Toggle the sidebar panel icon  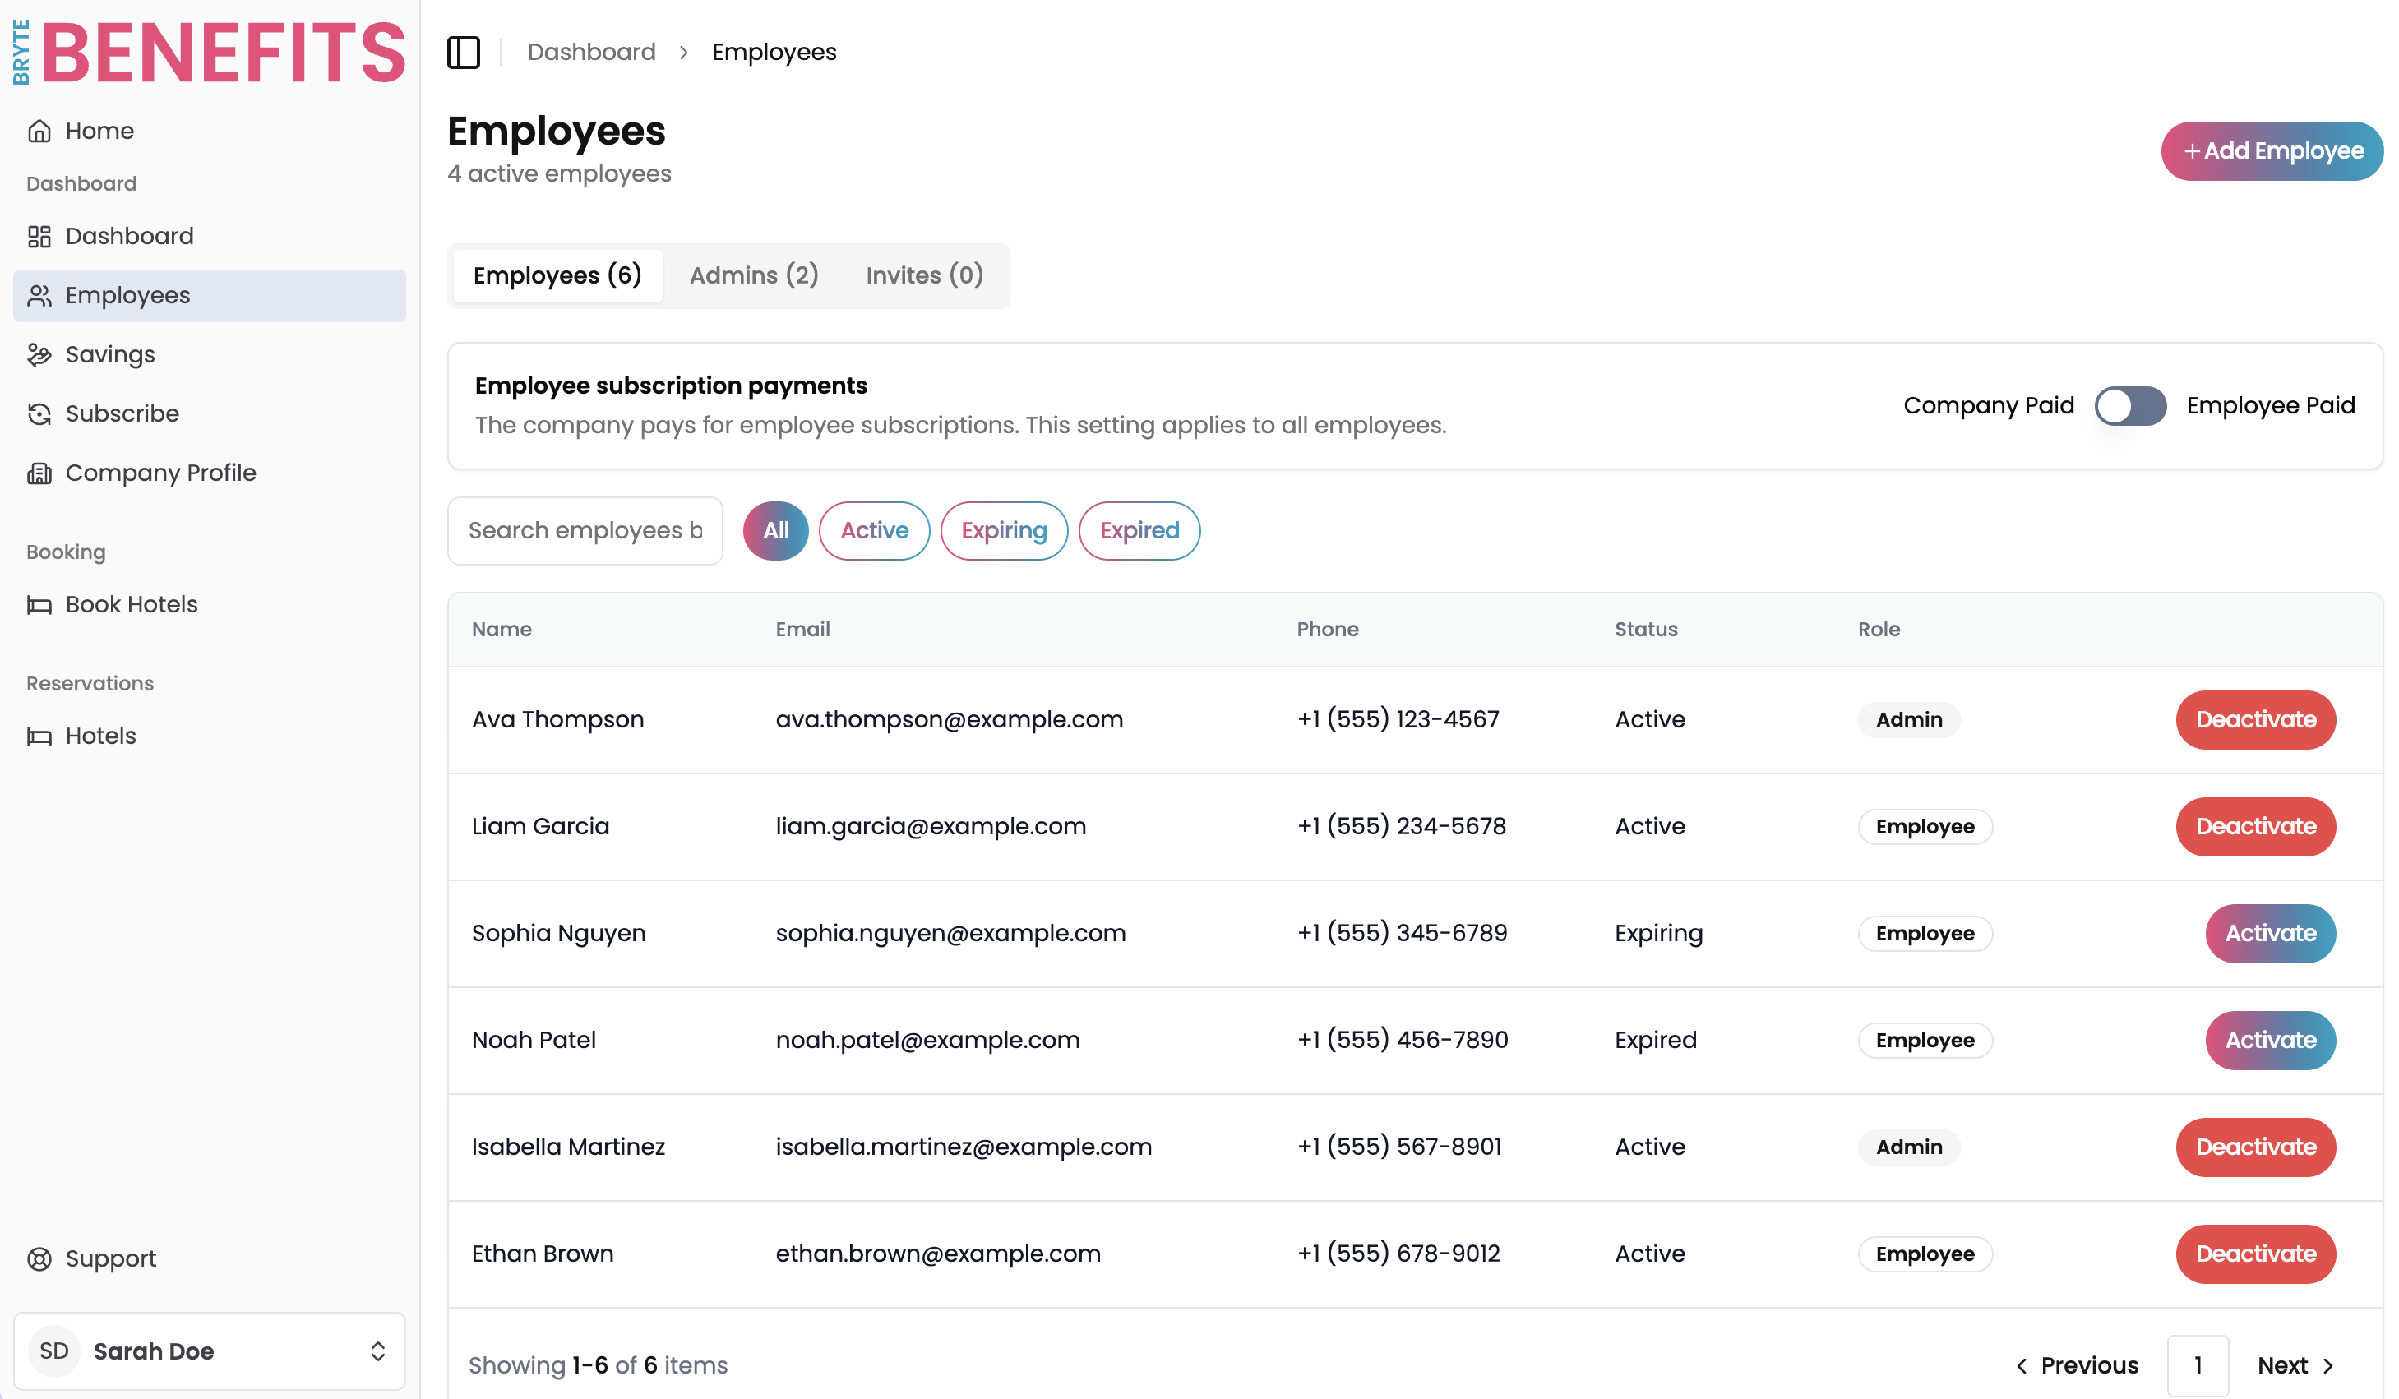point(464,53)
